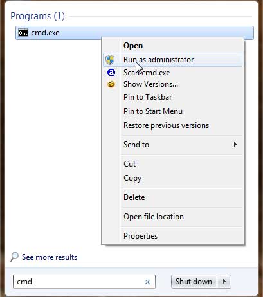Click the cmd.exe console icon
The width and height of the screenshot is (263, 297).
tap(23, 33)
